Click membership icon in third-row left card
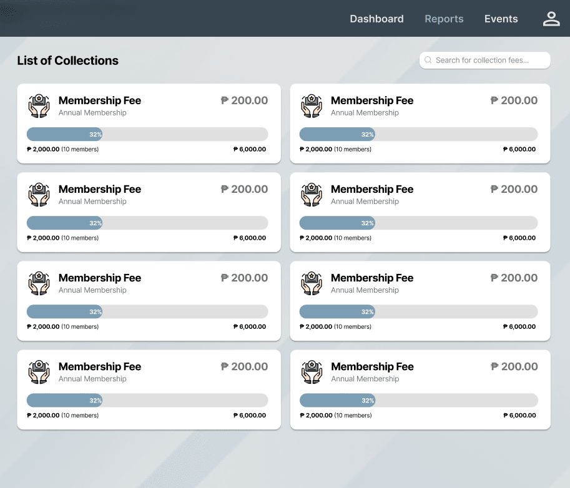Screen dimensions: 570x488 (x=39, y=283)
